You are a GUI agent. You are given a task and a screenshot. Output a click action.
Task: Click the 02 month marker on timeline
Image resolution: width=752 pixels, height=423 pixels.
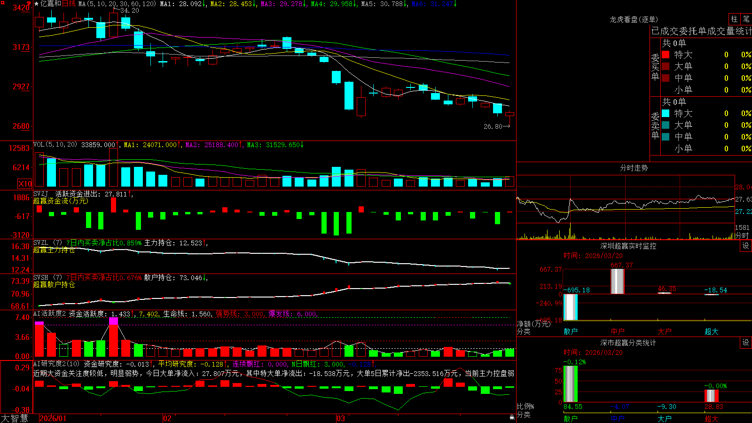(167, 418)
